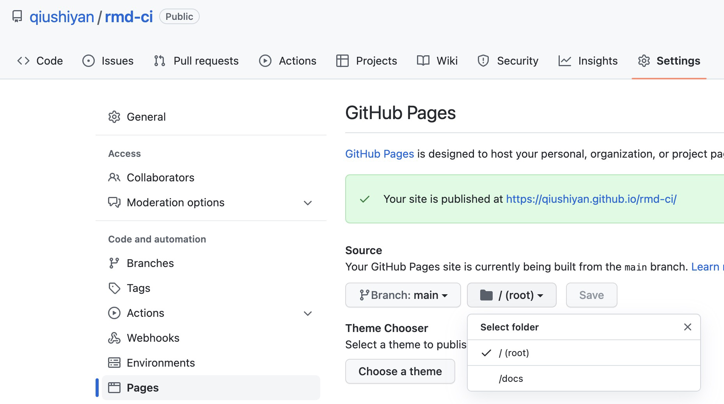Viewport: 724px width, 404px height.
Task: Click the Save button
Action: (592, 295)
